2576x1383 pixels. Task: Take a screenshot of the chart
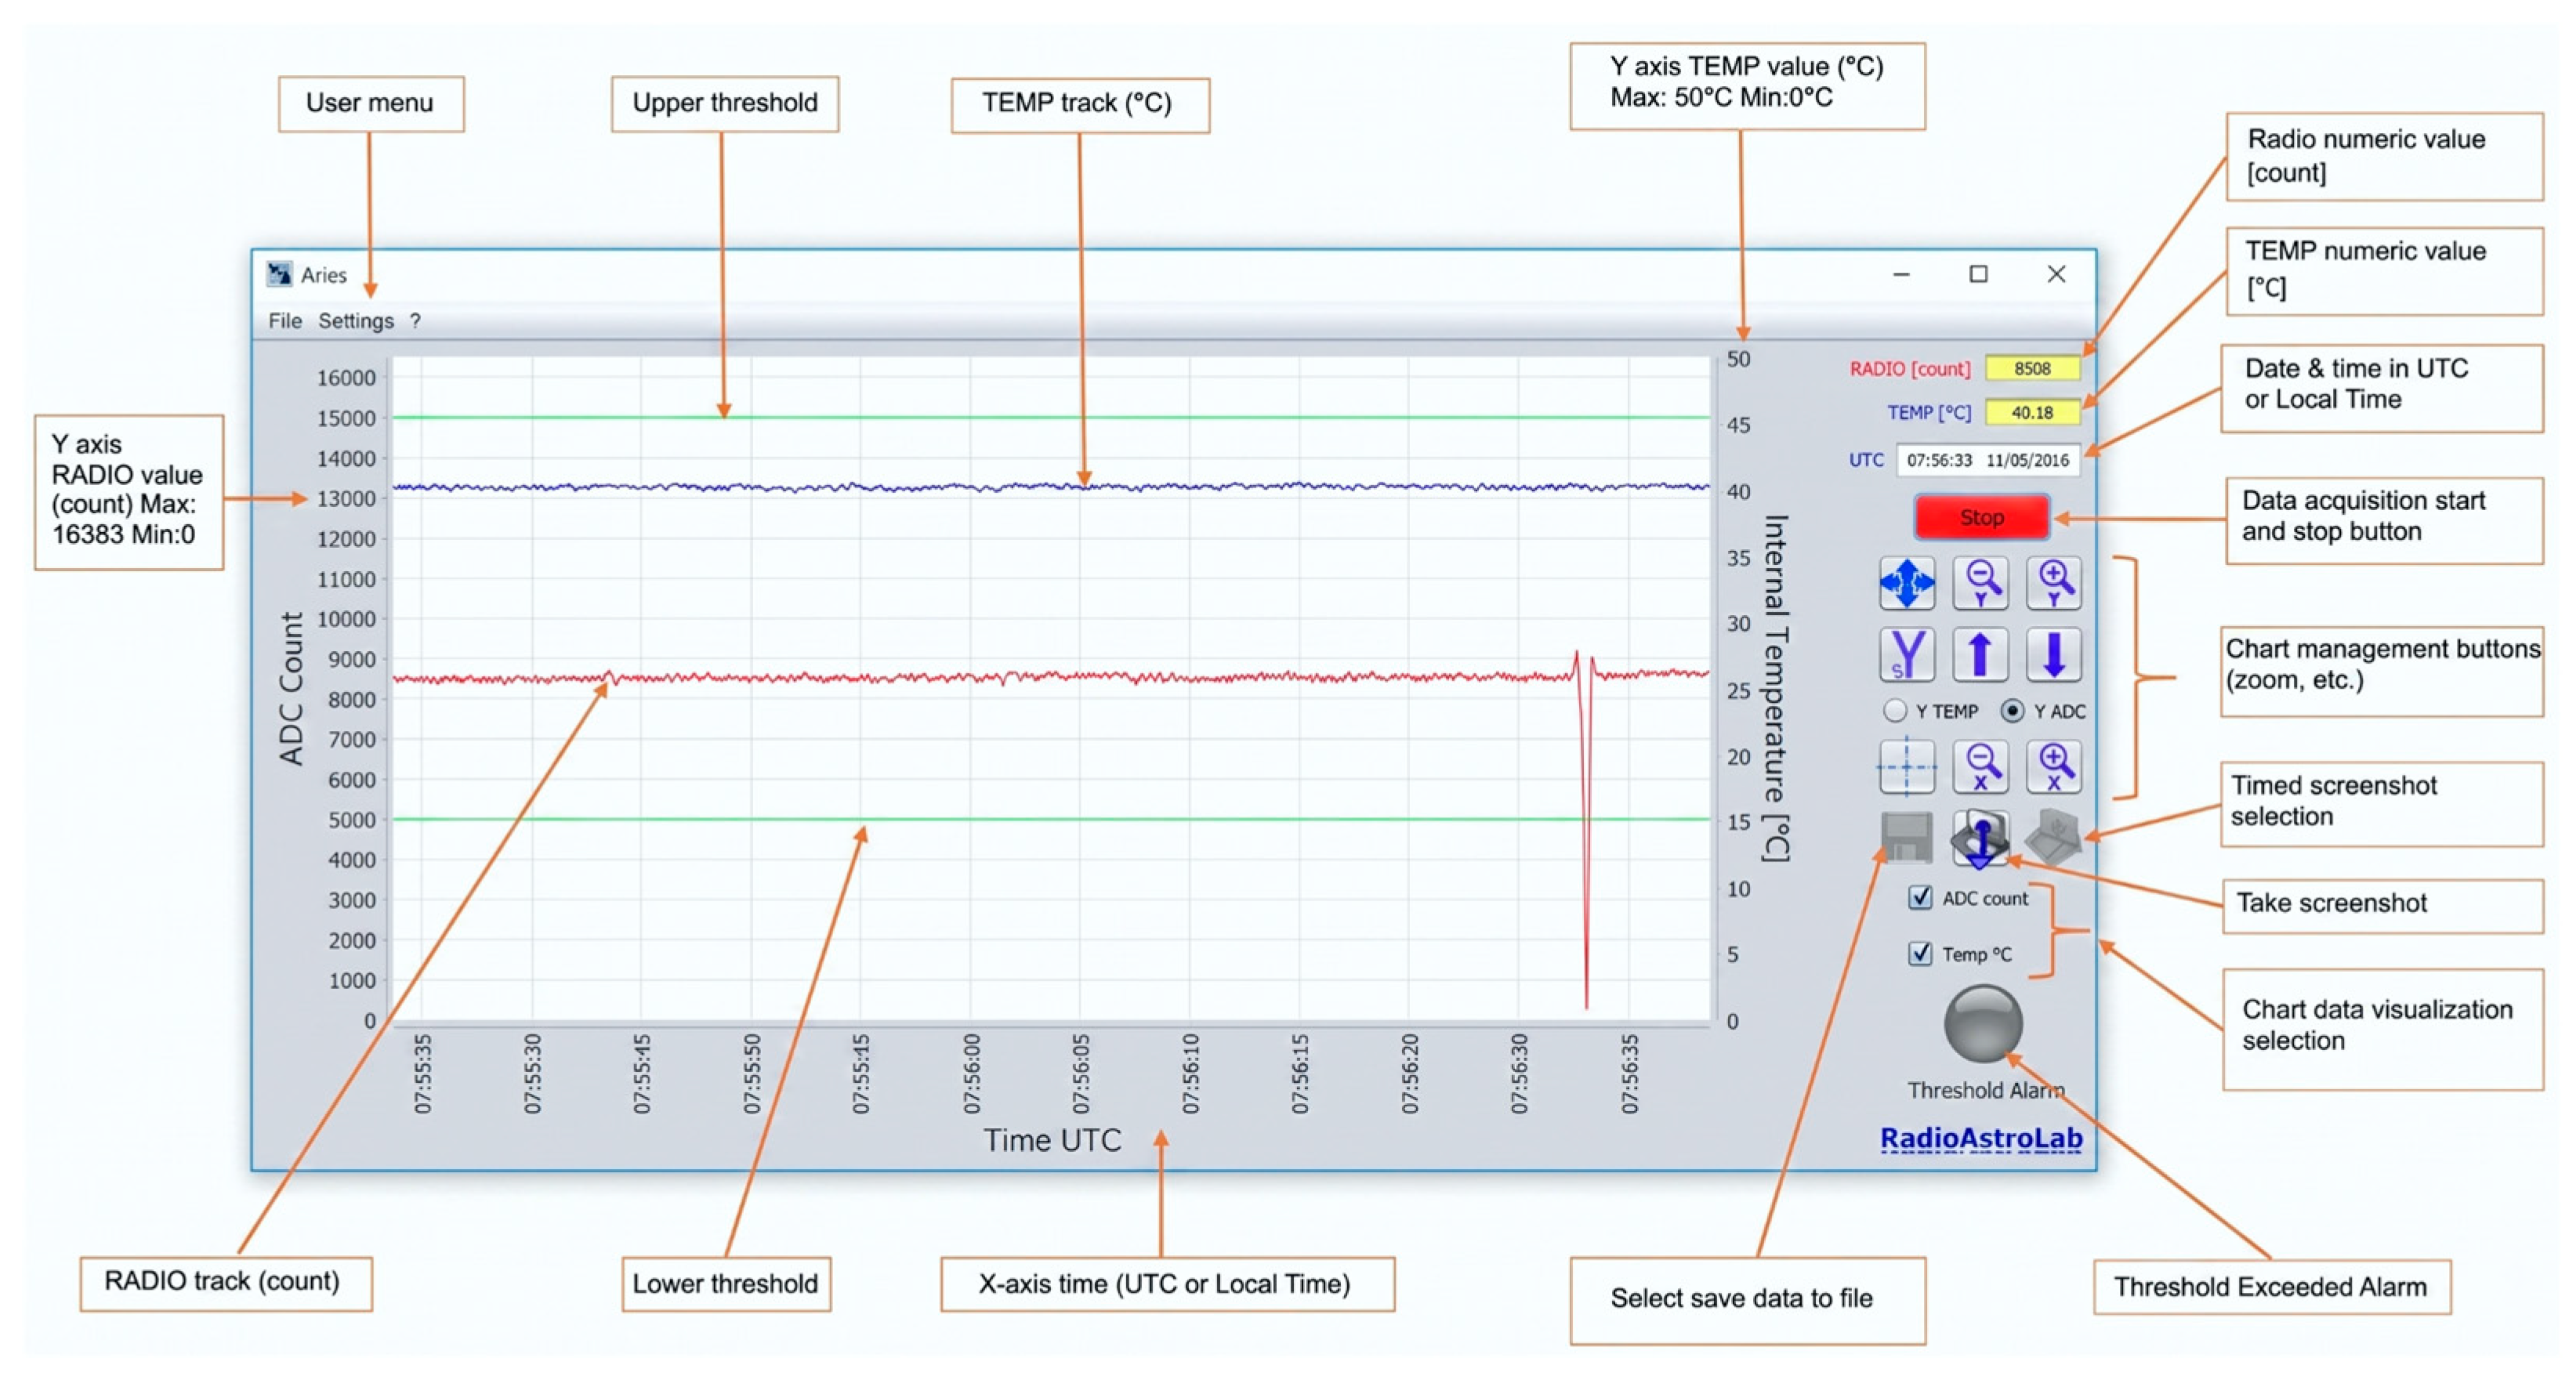tap(1980, 838)
